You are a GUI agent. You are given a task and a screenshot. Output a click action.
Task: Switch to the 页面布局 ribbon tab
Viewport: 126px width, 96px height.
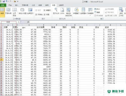(x=25, y=5)
